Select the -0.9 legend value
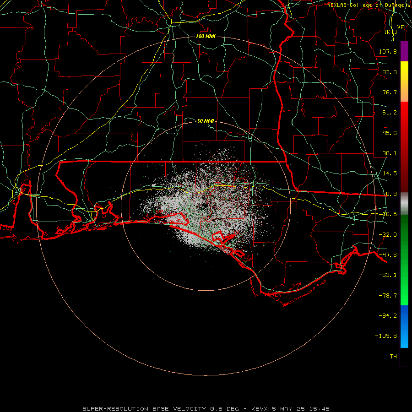Viewport: 412px width, 412px height. [x=390, y=194]
